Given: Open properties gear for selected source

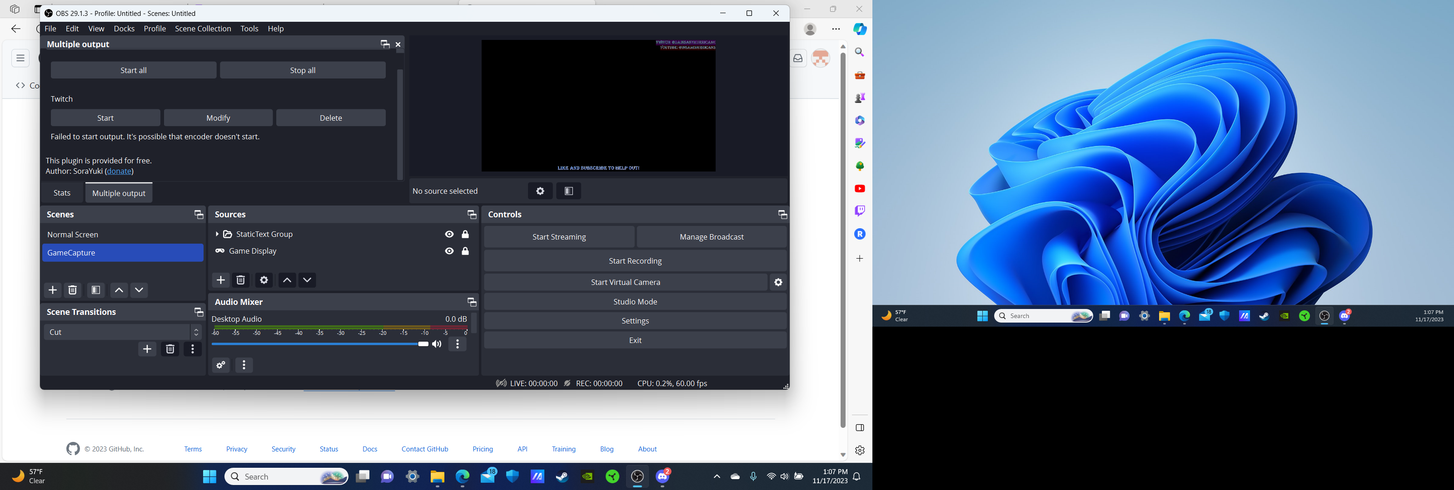Looking at the screenshot, I should pos(264,280).
